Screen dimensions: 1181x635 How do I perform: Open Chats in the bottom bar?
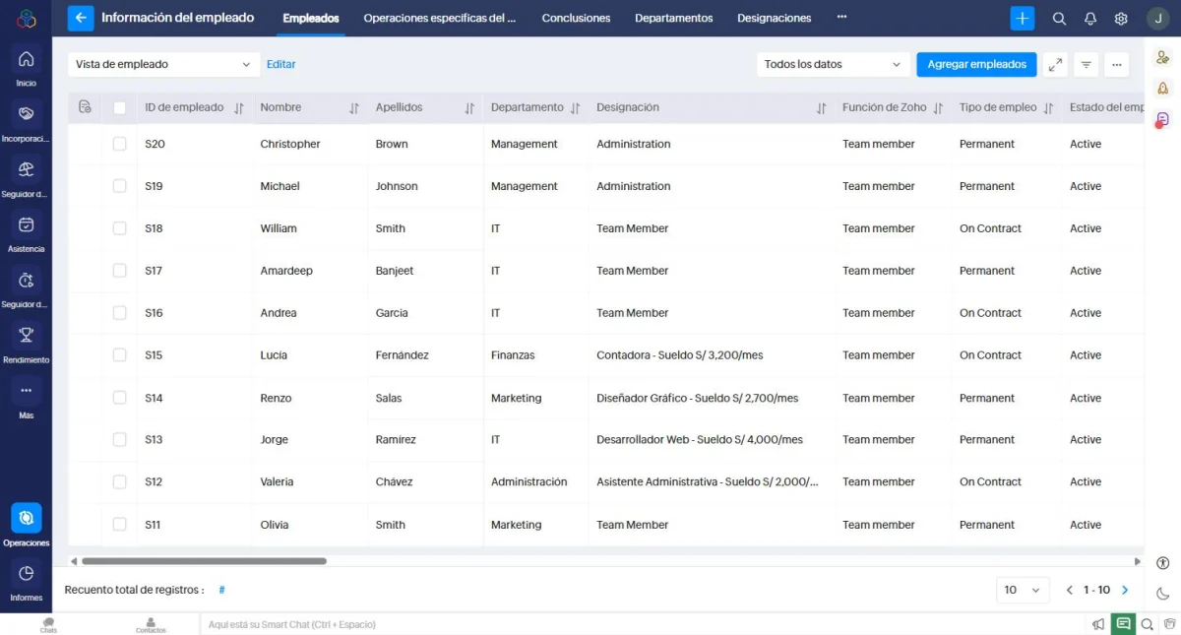tap(48, 624)
